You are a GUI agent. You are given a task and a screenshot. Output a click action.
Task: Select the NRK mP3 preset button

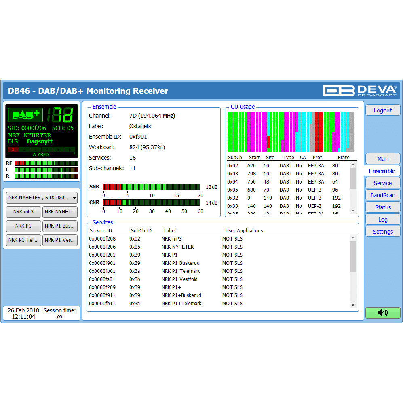(x=23, y=212)
